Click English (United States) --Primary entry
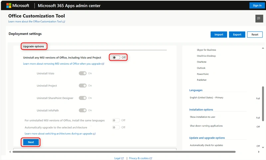 coord(206,97)
